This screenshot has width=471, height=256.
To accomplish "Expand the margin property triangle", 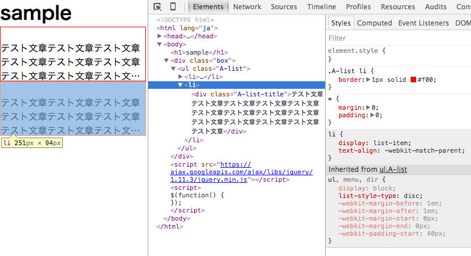I will pos(367,107).
